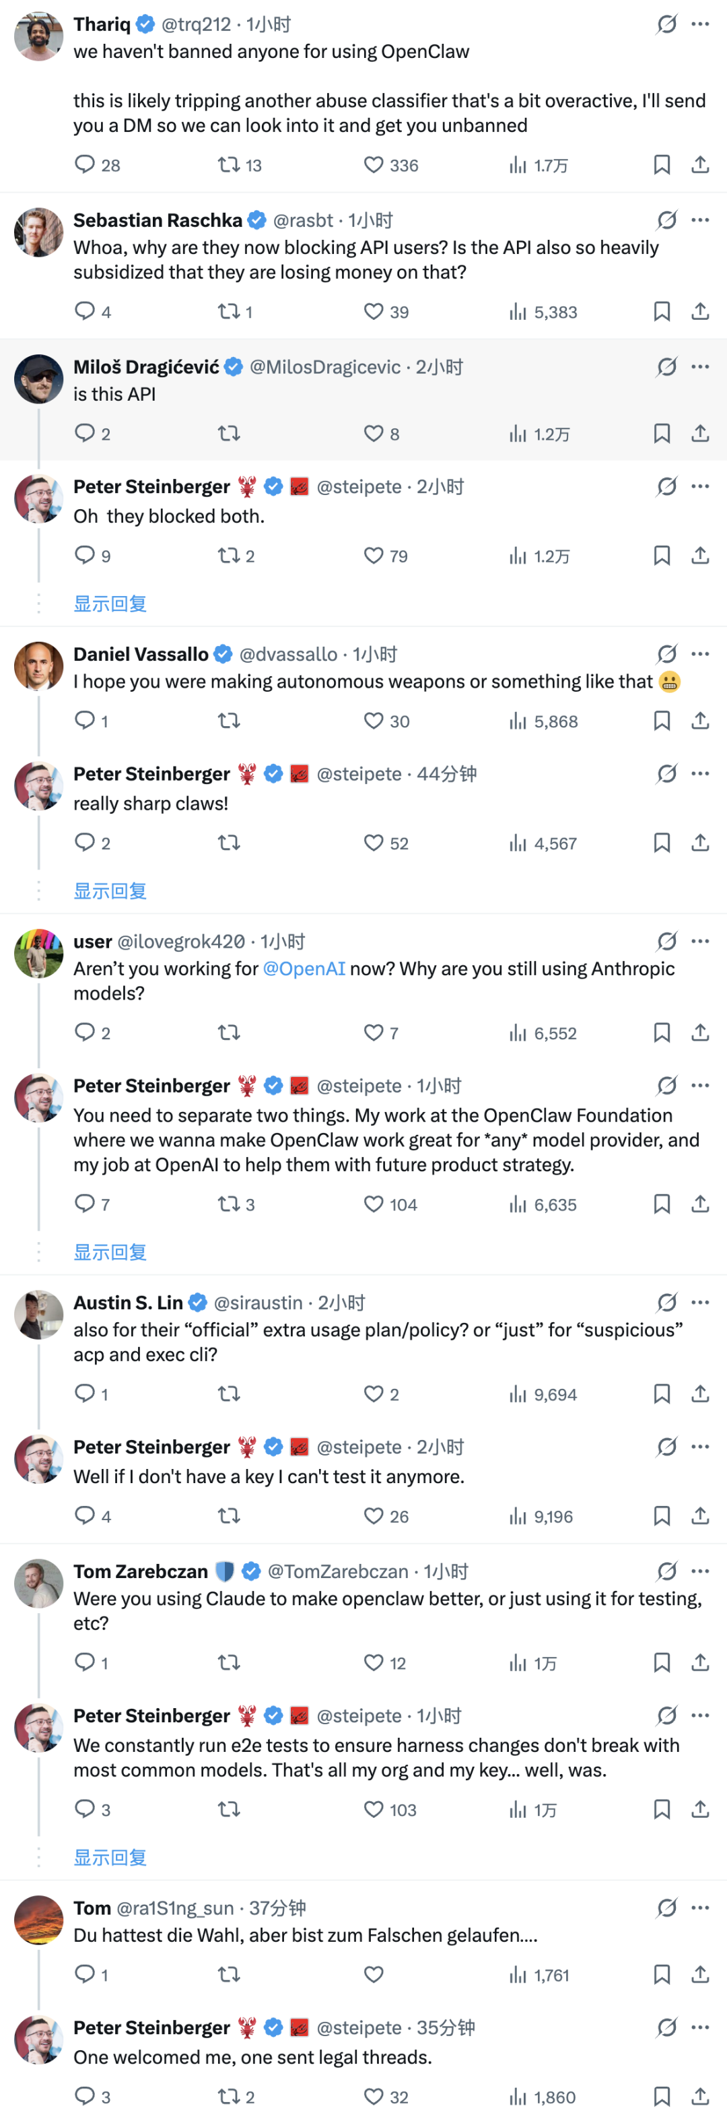Click Grok icon on Tom Zarebczan's tweet
727x2123 pixels.
point(666,1571)
